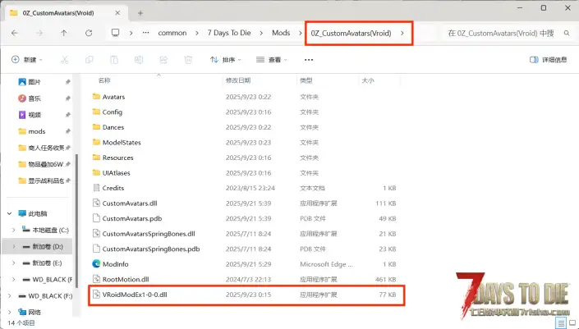Click the 0Z_CustomAvatars(Vroid) window tab
Image resolution: width=579 pixels, height=329 pixels.
(x=57, y=11)
